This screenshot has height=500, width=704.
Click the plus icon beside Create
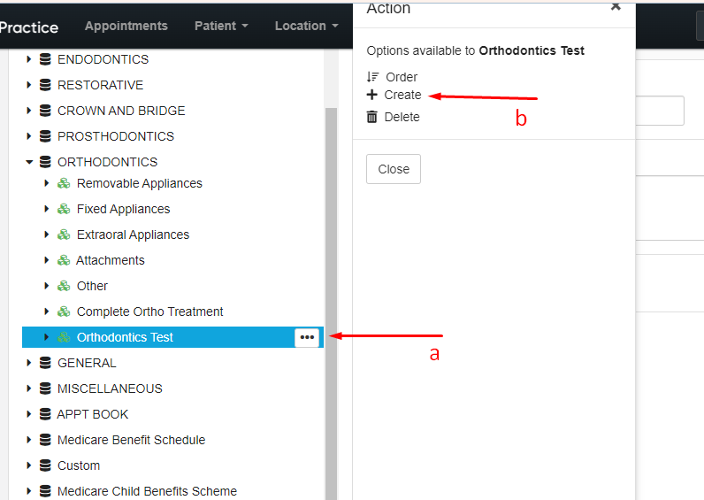(x=371, y=95)
